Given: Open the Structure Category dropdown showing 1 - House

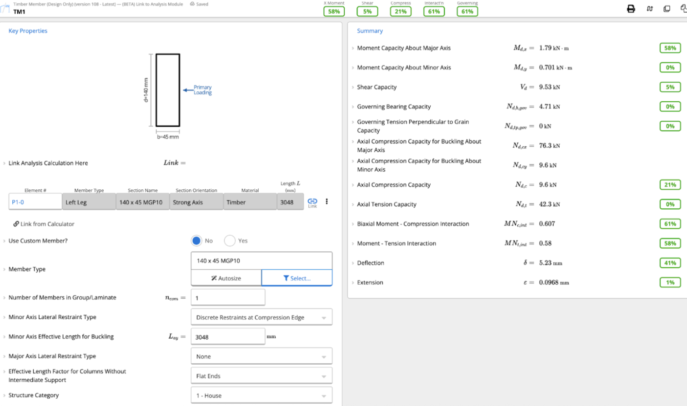Looking at the screenshot, I should [x=261, y=395].
